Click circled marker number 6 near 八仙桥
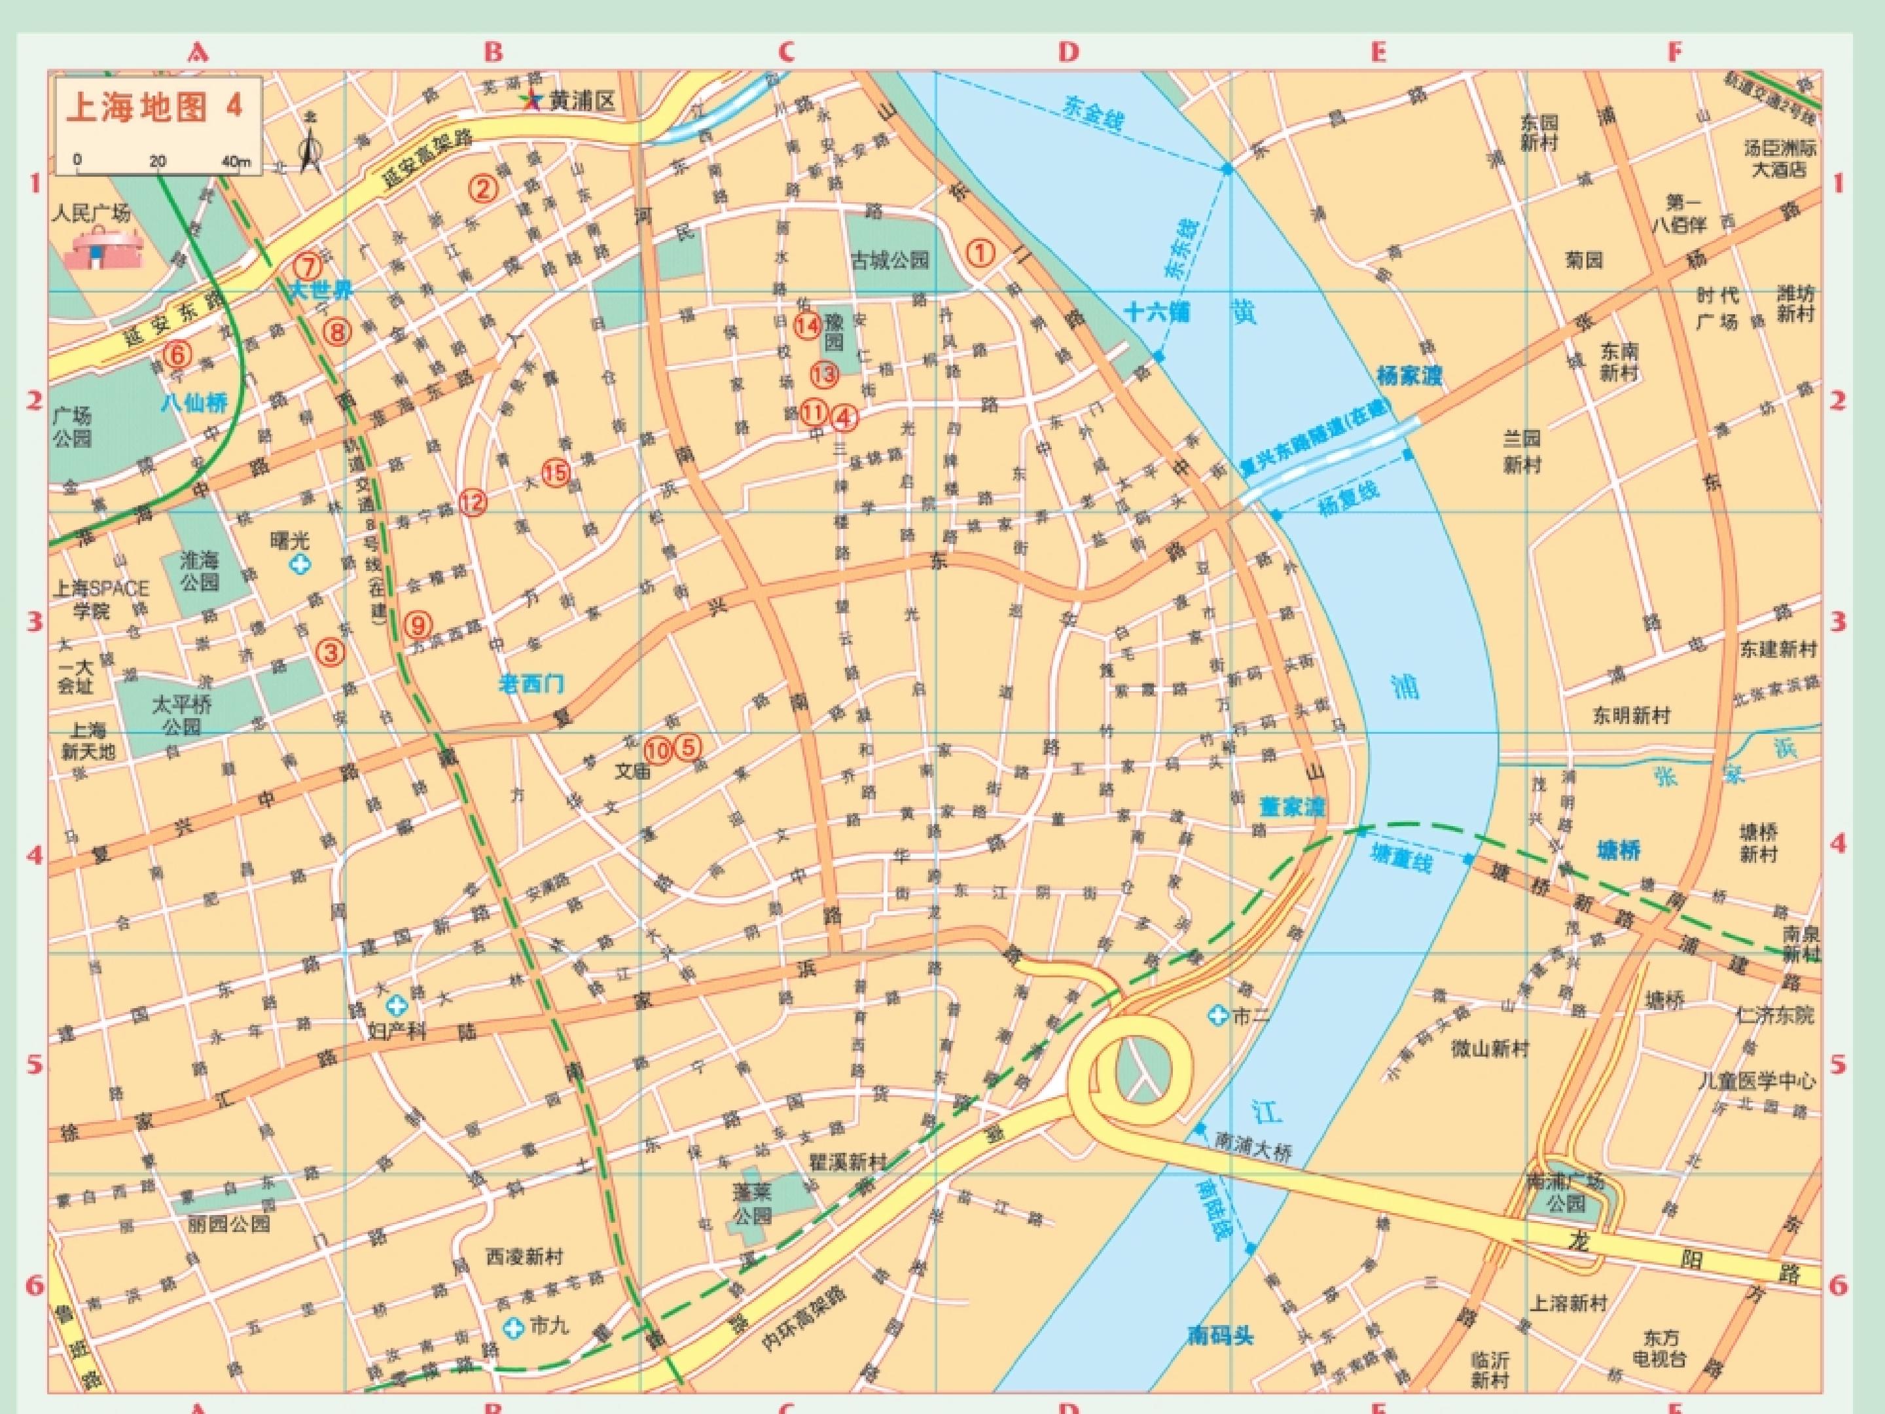Image resolution: width=1885 pixels, height=1414 pixels. tap(177, 353)
